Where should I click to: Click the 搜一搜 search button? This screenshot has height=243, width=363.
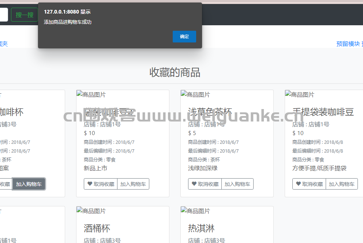[25, 15]
